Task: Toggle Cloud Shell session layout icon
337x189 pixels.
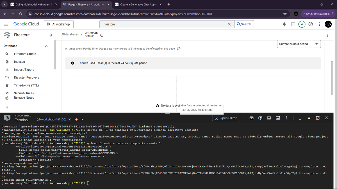Action: click(277, 118)
